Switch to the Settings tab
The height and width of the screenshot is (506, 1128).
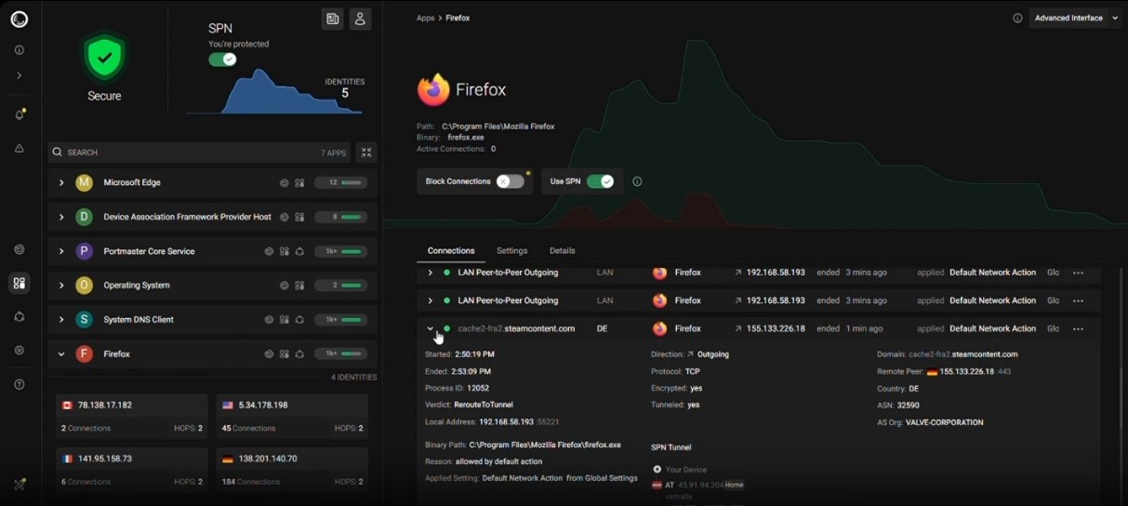[x=511, y=250]
